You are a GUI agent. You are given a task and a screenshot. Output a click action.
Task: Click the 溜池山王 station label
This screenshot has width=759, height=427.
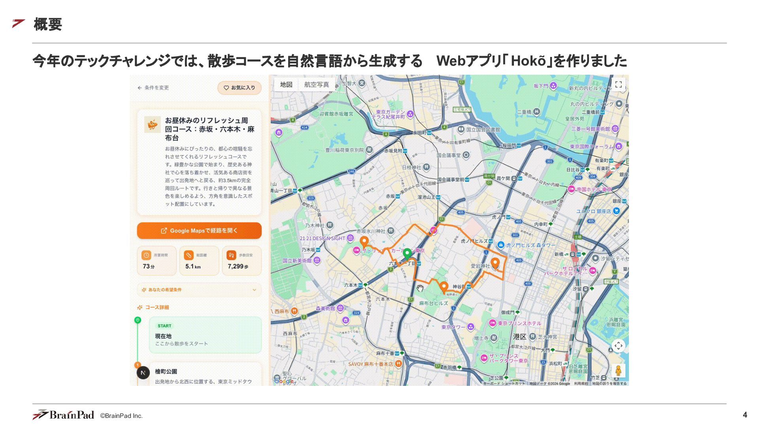click(427, 197)
